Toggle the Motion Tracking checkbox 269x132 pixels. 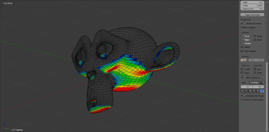click(244, 23)
